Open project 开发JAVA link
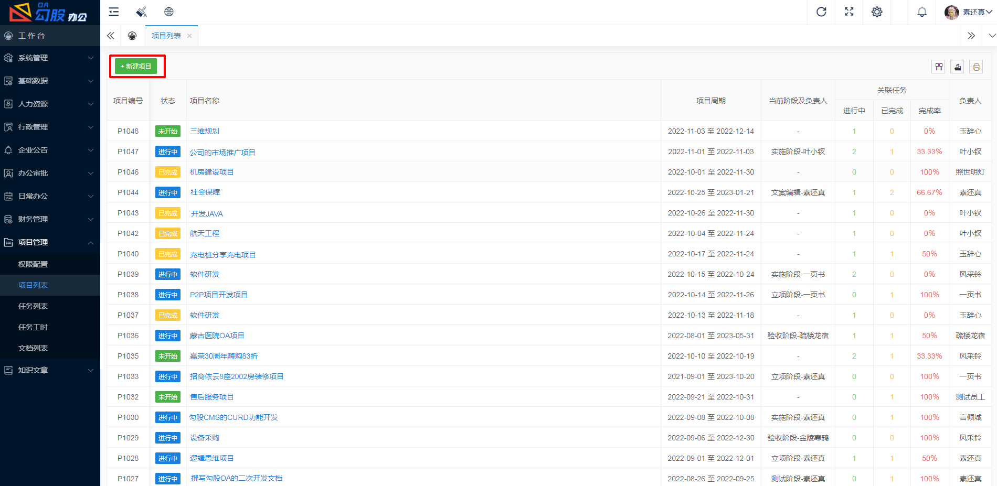 [x=207, y=213]
